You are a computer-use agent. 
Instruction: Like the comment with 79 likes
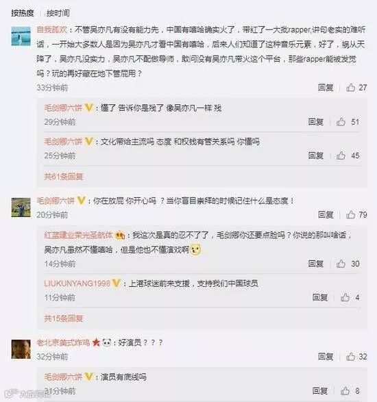coord(350,214)
